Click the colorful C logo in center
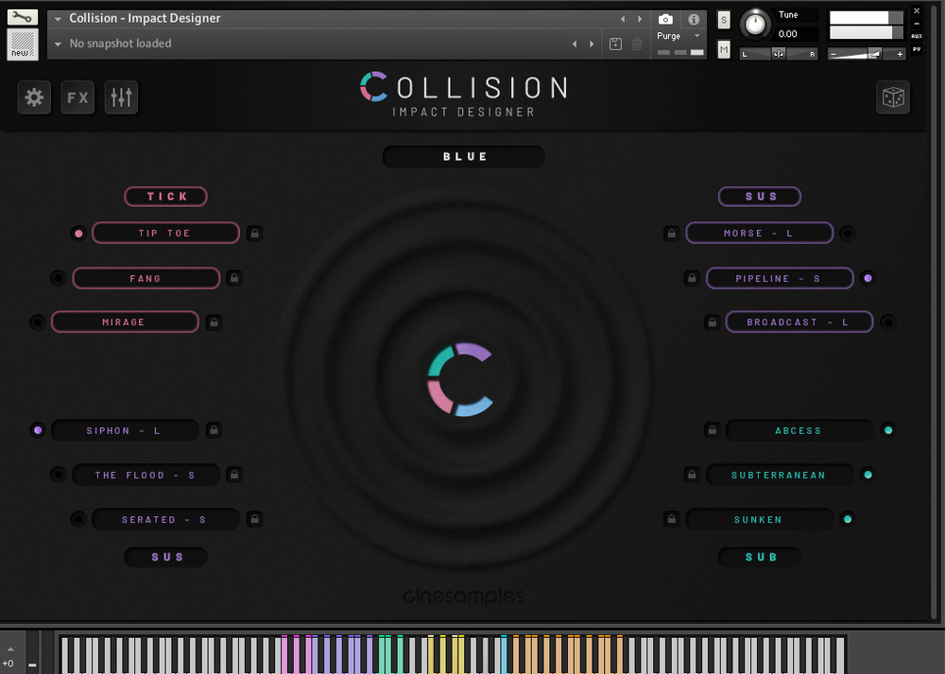 pos(460,379)
